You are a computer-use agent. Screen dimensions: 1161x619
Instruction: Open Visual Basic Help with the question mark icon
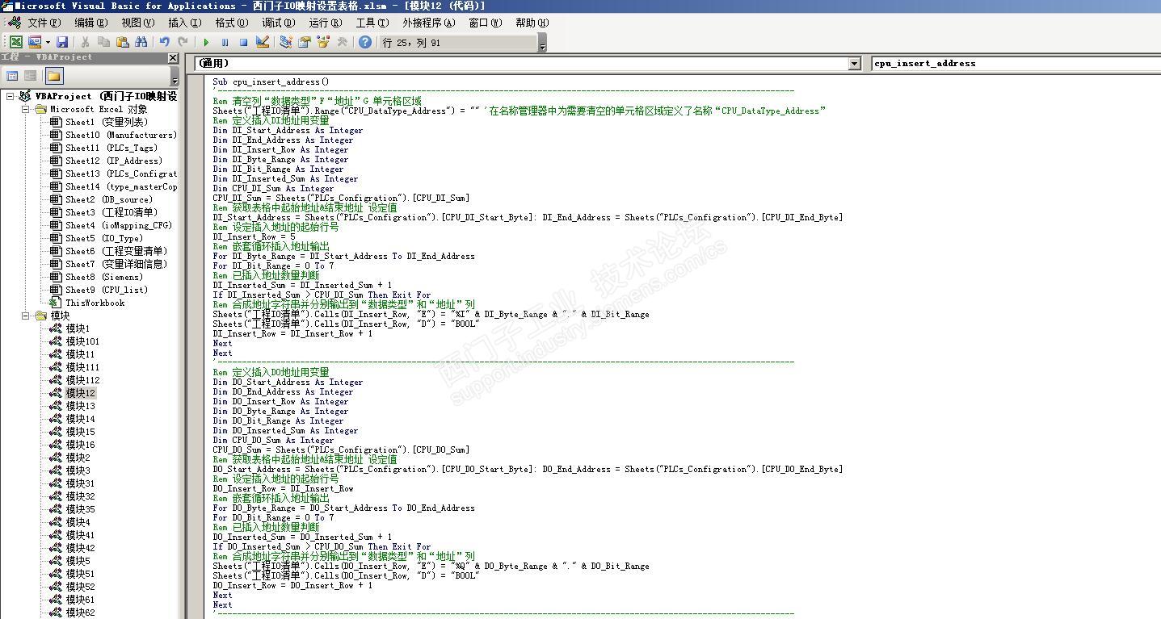tap(365, 42)
